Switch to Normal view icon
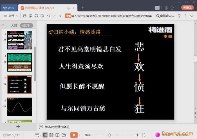The height and width of the screenshot is (139, 197). [x=45, y=135]
